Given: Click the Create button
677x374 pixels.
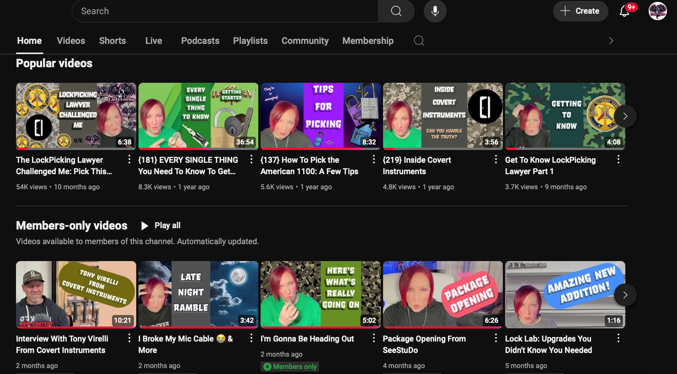Looking at the screenshot, I should pos(581,11).
